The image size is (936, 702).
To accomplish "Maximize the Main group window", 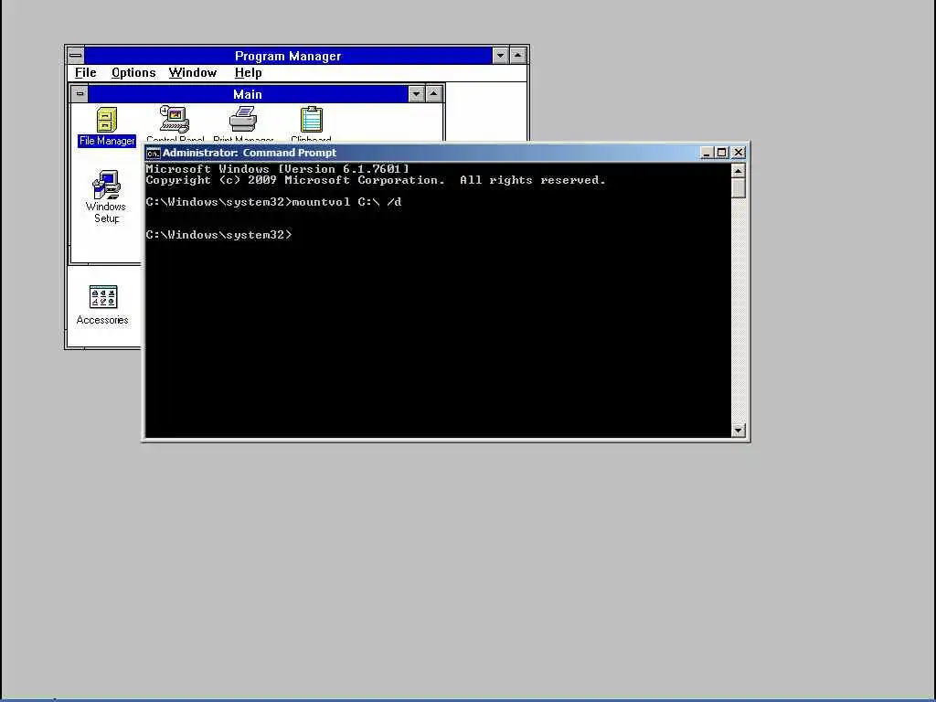I will [x=433, y=94].
